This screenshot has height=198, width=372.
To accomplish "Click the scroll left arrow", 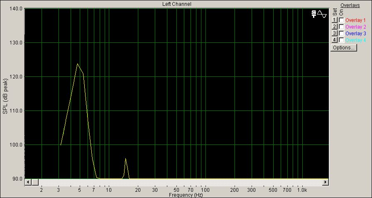I will click(x=28, y=182).
